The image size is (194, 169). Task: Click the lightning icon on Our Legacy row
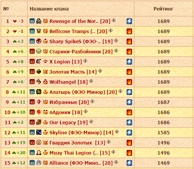pos(129,122)
